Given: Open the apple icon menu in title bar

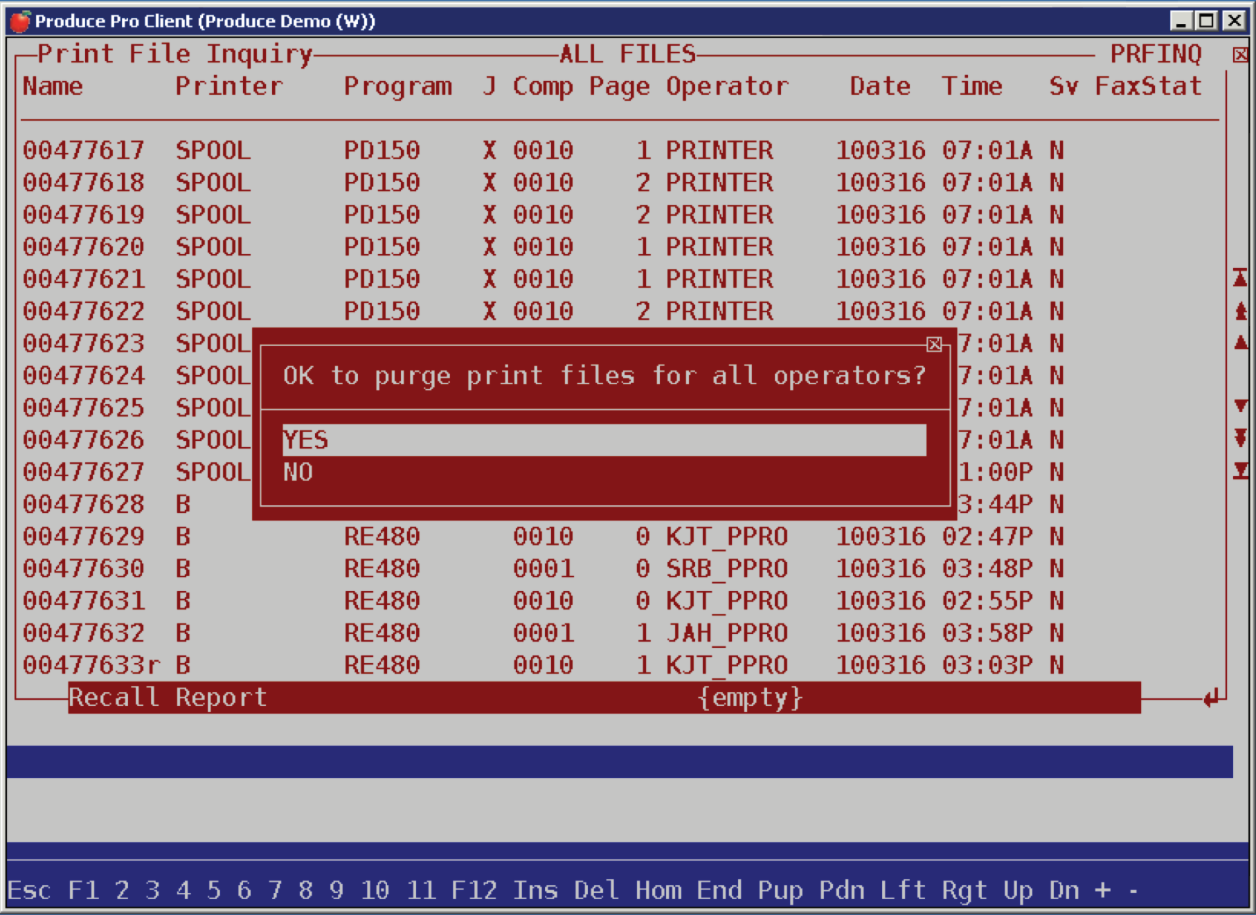Looking at the screenshot, I should coord(20,21).
